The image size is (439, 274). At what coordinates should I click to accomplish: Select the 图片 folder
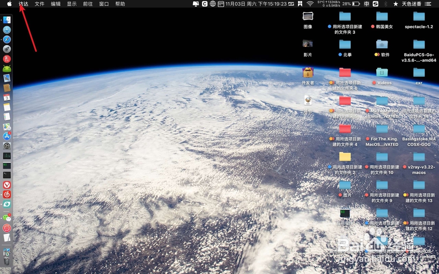(x=345, y=185)
